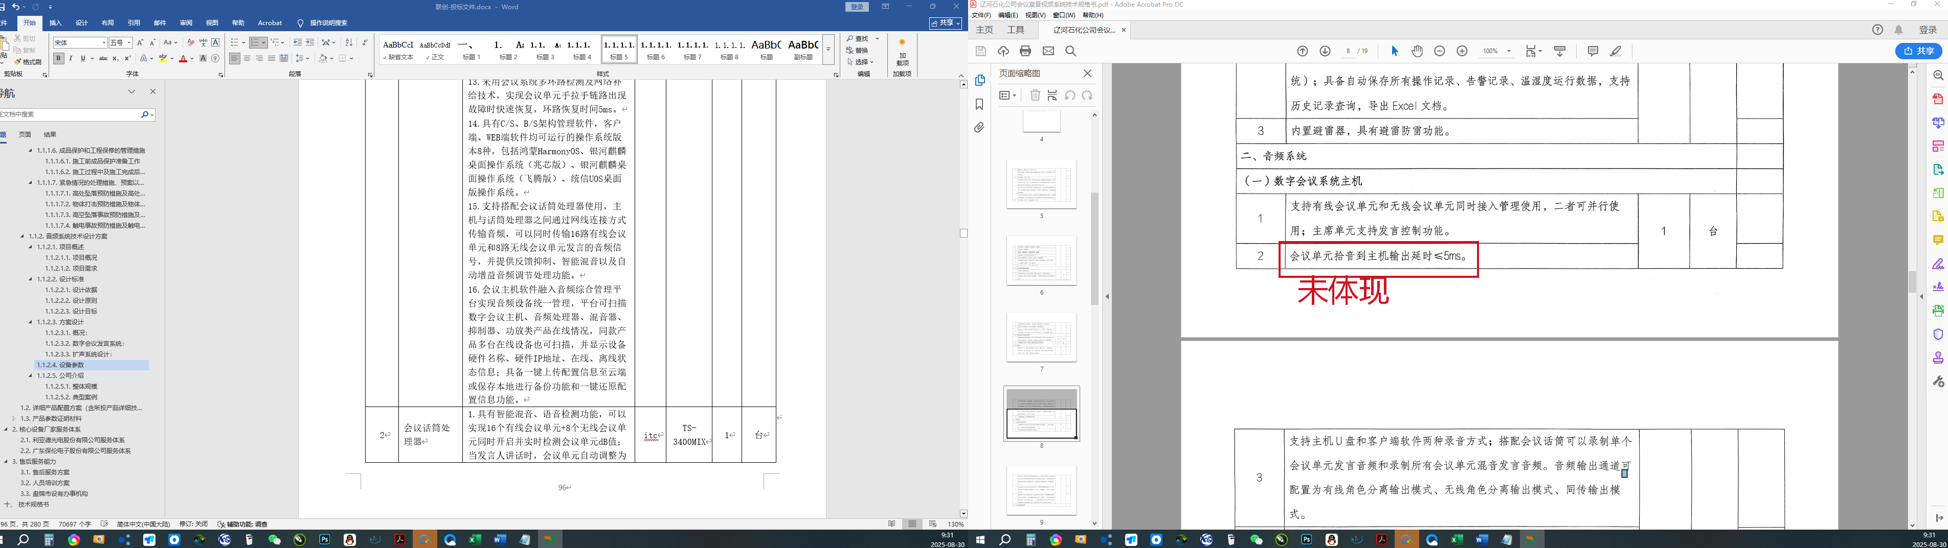
Task: Rotate page clockwise in thumbnail panel
Action: (x=1087, y=95)
